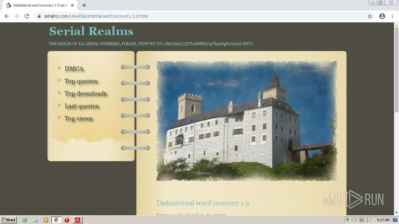The height and width of the screenshot is (224, 399).
Task: Open the Avira antivirus taskbar icon
Action: (78, 220)
